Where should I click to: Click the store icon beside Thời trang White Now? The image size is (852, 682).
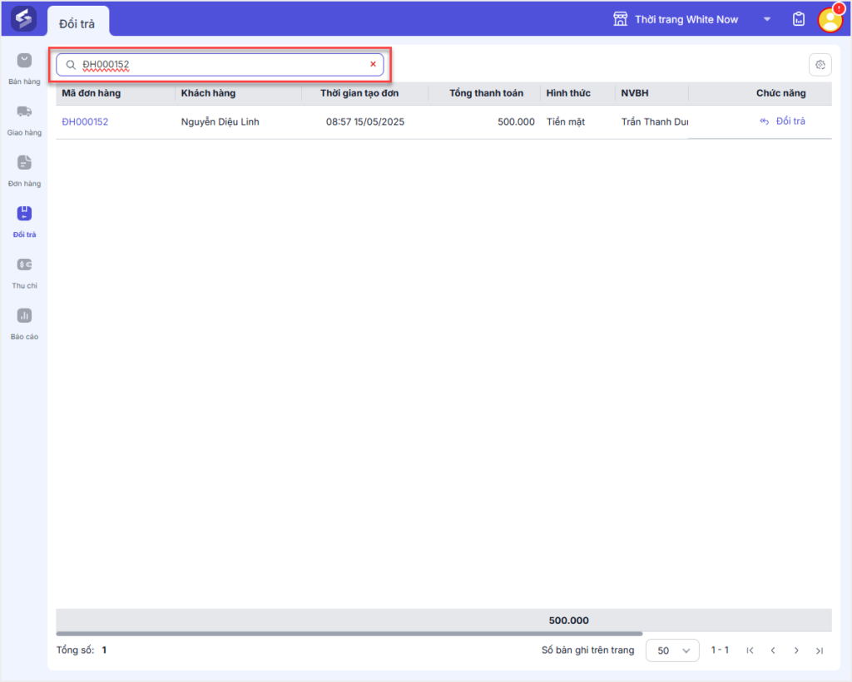[620, 20]
